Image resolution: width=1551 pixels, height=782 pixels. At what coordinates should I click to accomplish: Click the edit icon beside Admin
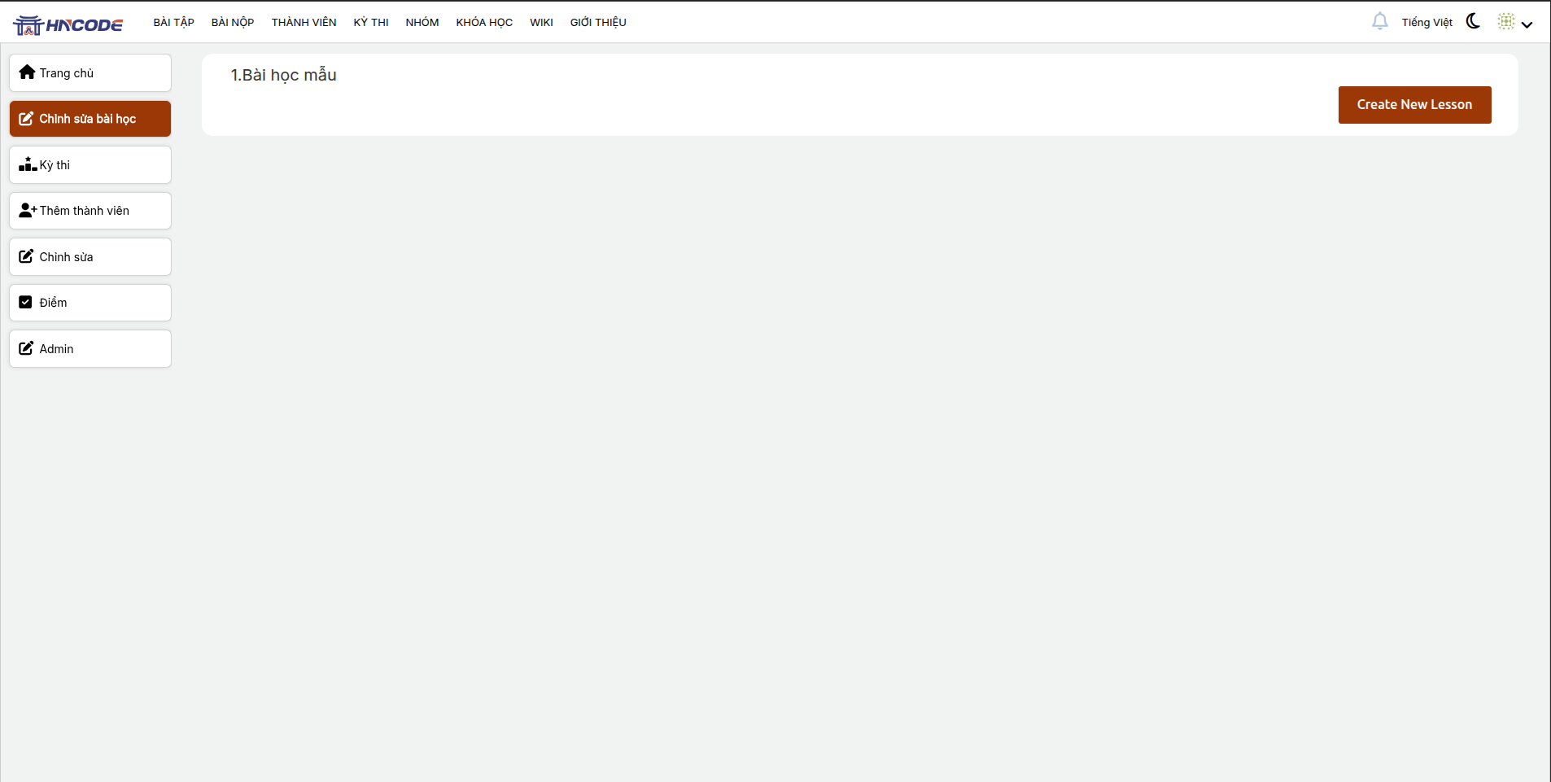click(26, 348)
